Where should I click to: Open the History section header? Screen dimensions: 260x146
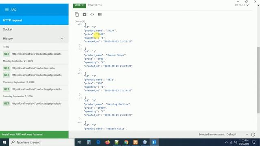[34, 39]
